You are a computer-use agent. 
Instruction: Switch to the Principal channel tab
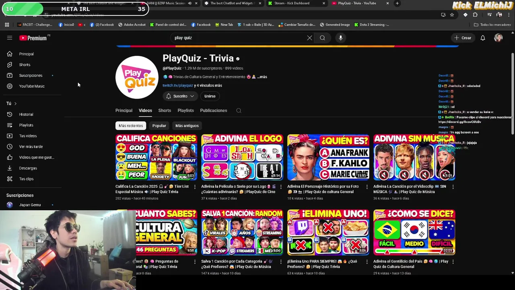click(x=124, y=110)
